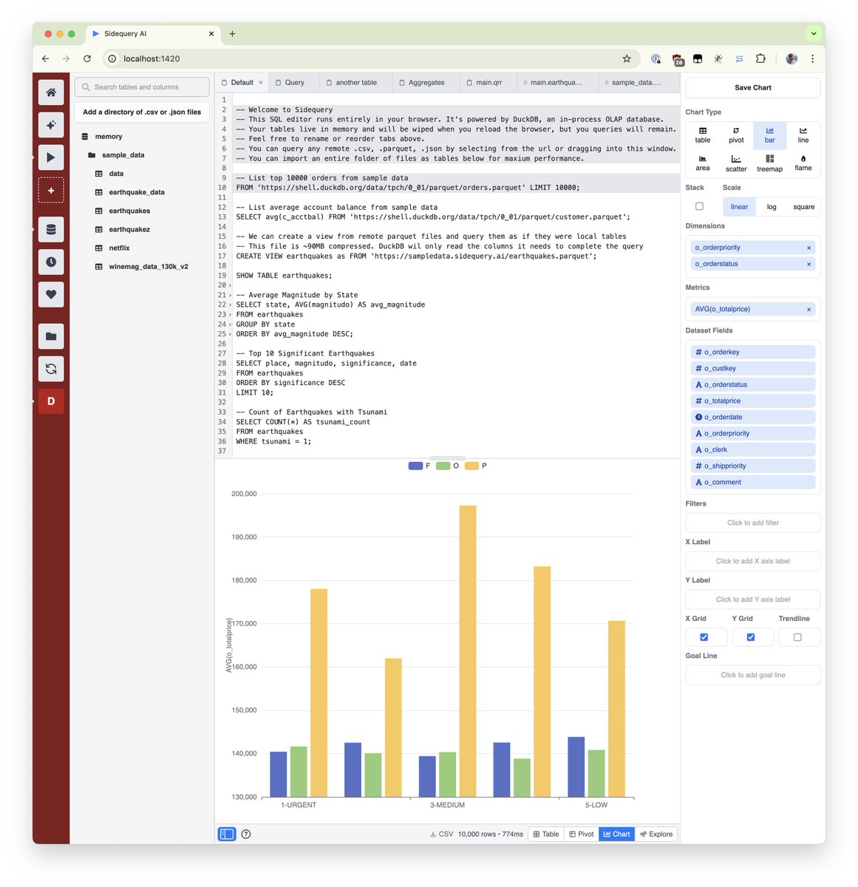858x887 pixels.
Task: Switch to the line chart type
Action: [803, 135]
